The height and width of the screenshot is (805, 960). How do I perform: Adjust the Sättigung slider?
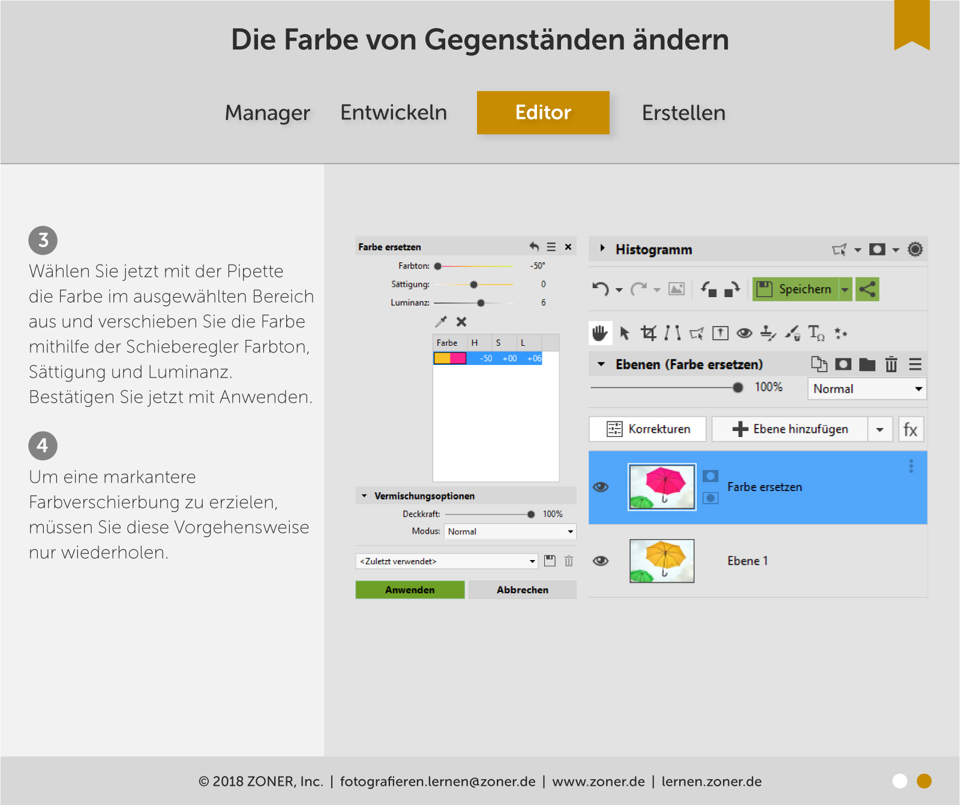pyautogui.click(x=474, y=285)
